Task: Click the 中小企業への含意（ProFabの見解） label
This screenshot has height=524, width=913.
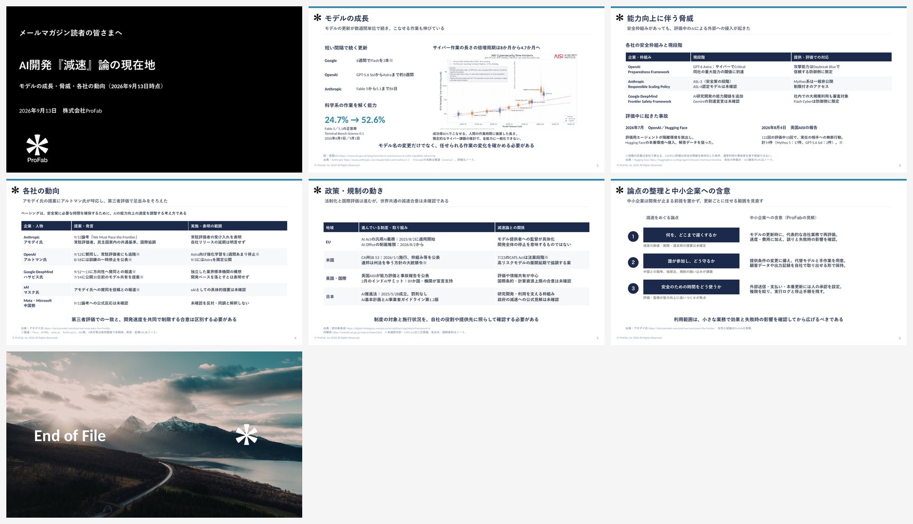Action: (782, 217)
